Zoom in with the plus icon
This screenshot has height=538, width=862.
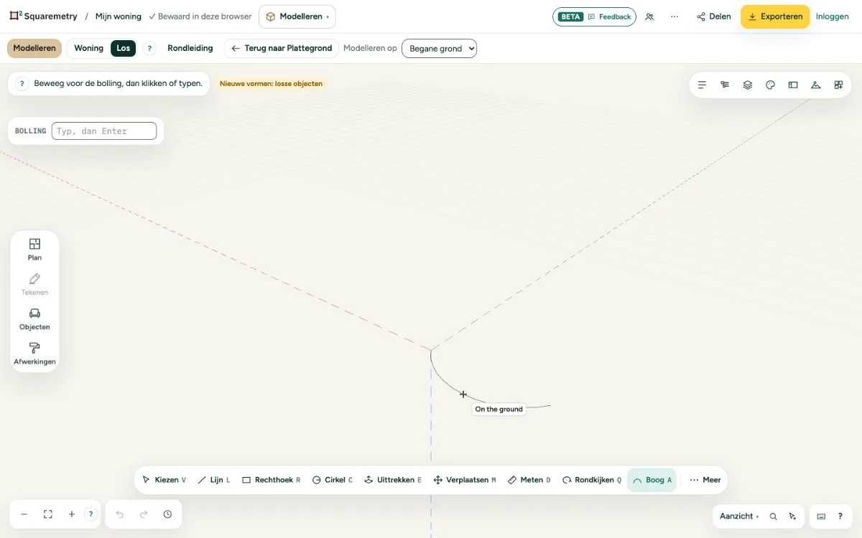click(72, 514)
